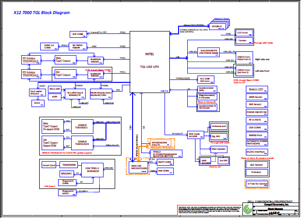Click the Micro SIM box
The image size is (301, 218).
[x=54, y=90]
